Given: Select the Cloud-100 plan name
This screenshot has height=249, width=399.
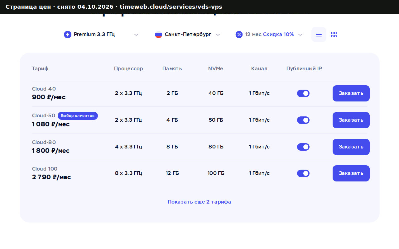Looking at the screenshot, I should (x=45, y=169).
